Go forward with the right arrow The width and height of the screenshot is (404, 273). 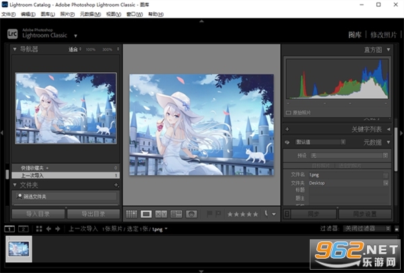(58, 229)
